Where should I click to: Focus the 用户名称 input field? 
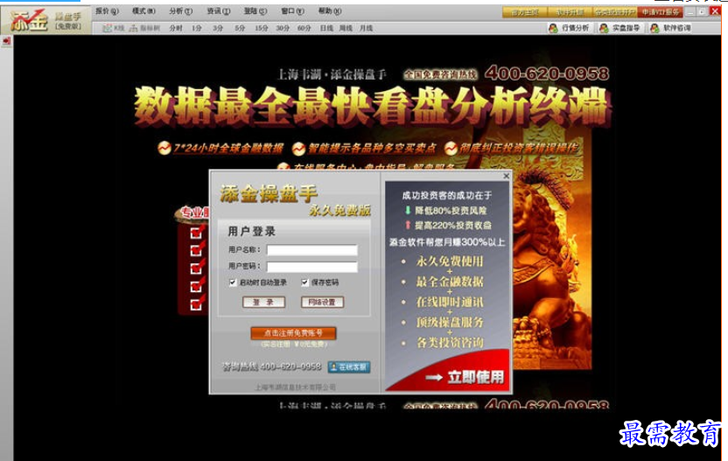312,251
